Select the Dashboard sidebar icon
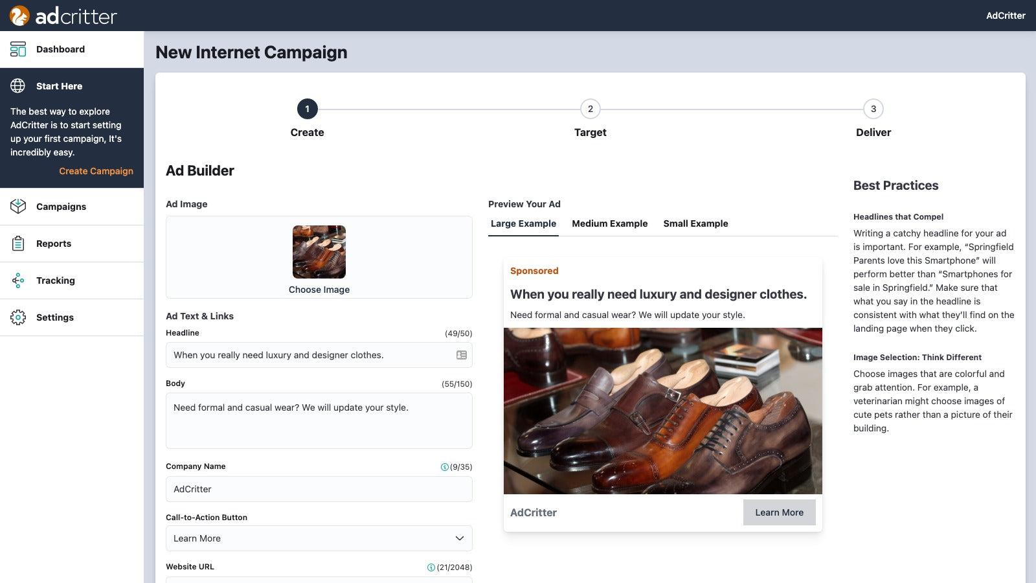The image size is (1036, 583). (x=18, y=49)
